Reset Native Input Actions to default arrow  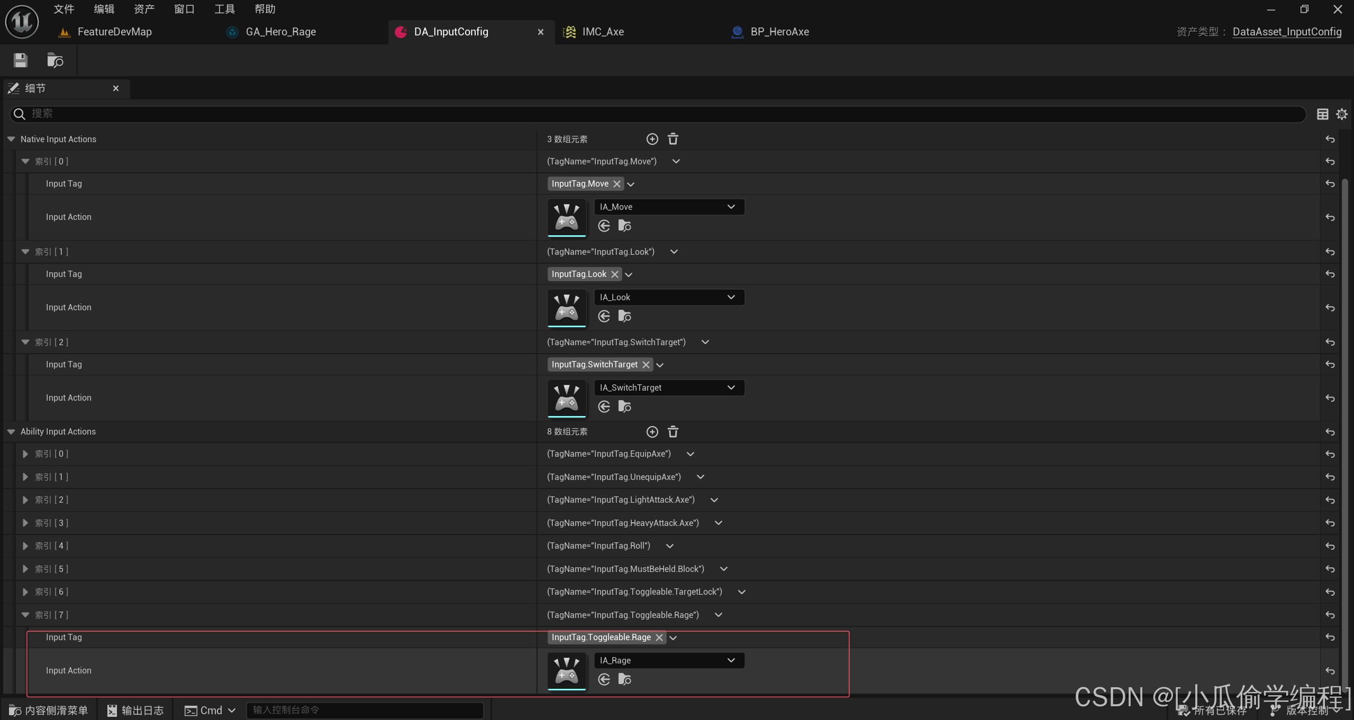(1330, 140)
